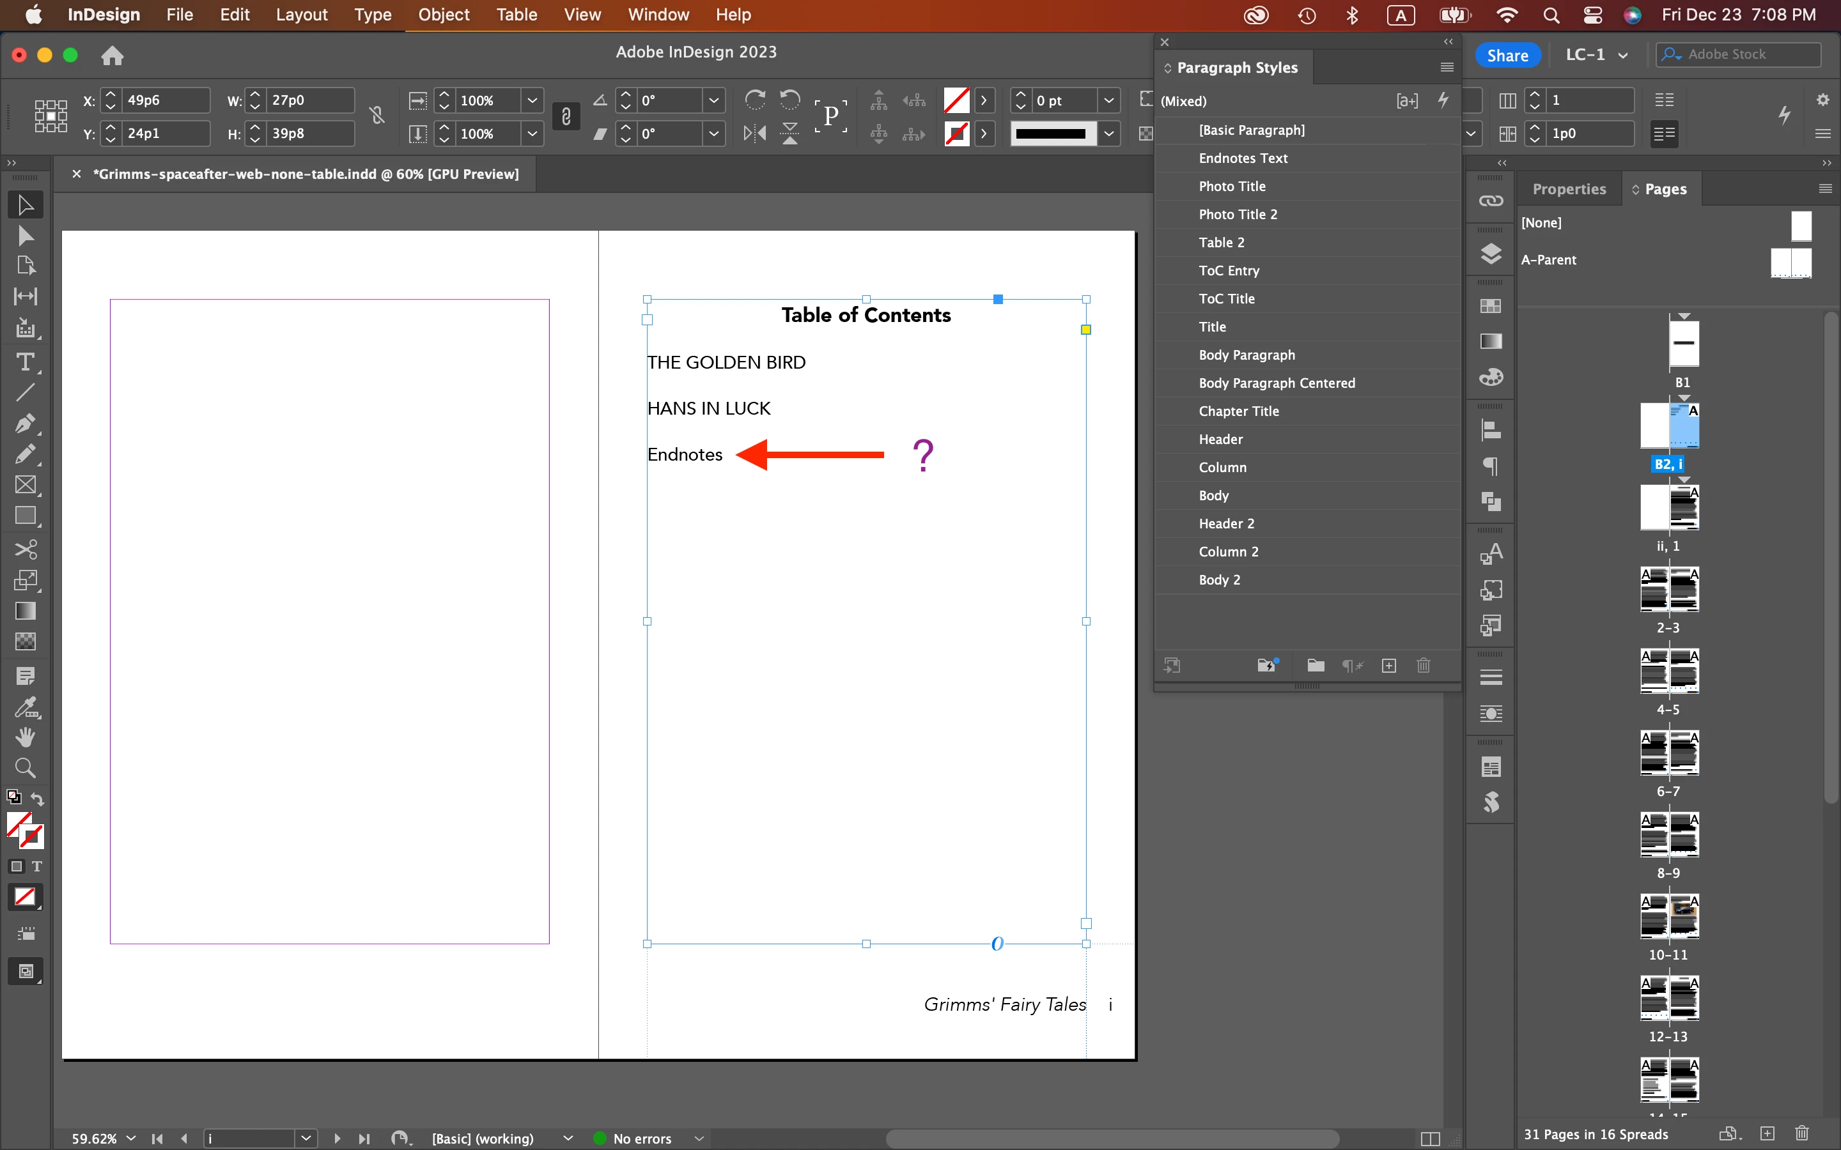1841x1150 pixels.
Task: Select the Type tool in toolbox
Action: pos(25,362)
